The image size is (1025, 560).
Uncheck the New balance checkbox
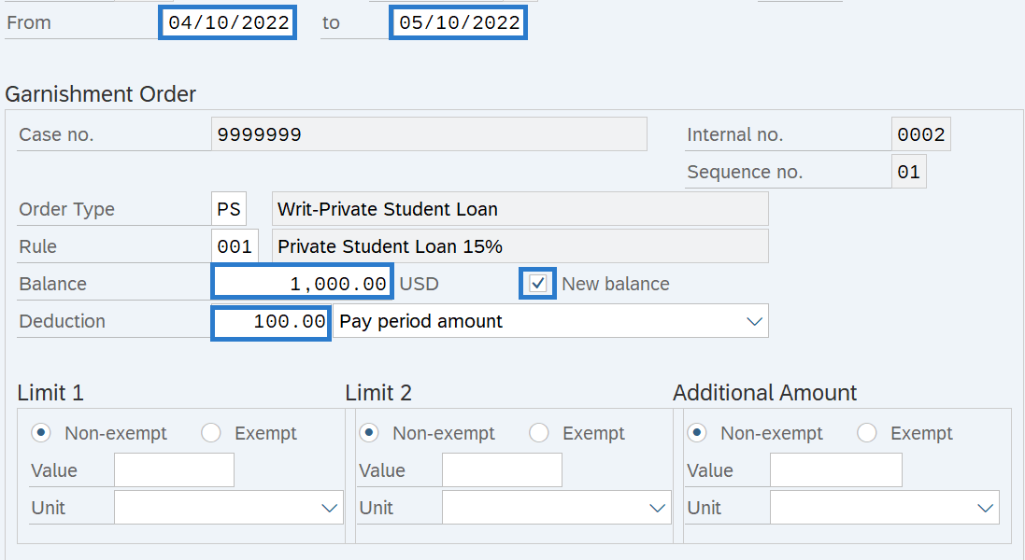coord(537,283)
